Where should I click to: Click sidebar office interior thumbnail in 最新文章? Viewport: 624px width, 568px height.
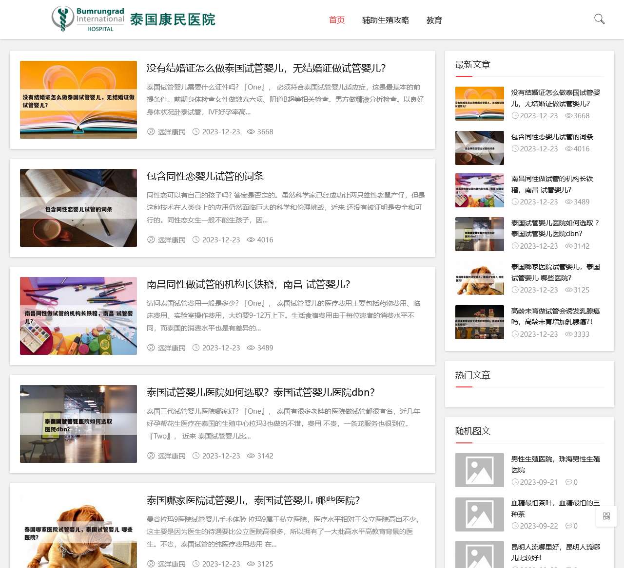pyautogui.click(x=480, y=234)
